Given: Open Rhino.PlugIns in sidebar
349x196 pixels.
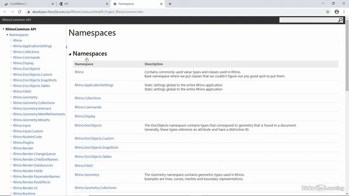Looking at the screenshot, I should (23, 143).
